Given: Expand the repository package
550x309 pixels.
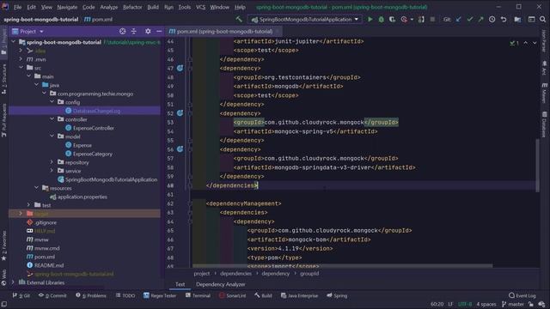Looking at the screenshot, I should (x=52, y=162).
